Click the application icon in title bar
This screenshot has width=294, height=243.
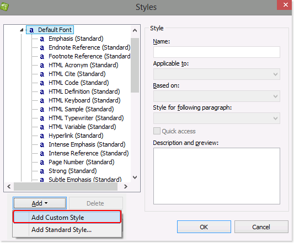click(x=4, y=7)
